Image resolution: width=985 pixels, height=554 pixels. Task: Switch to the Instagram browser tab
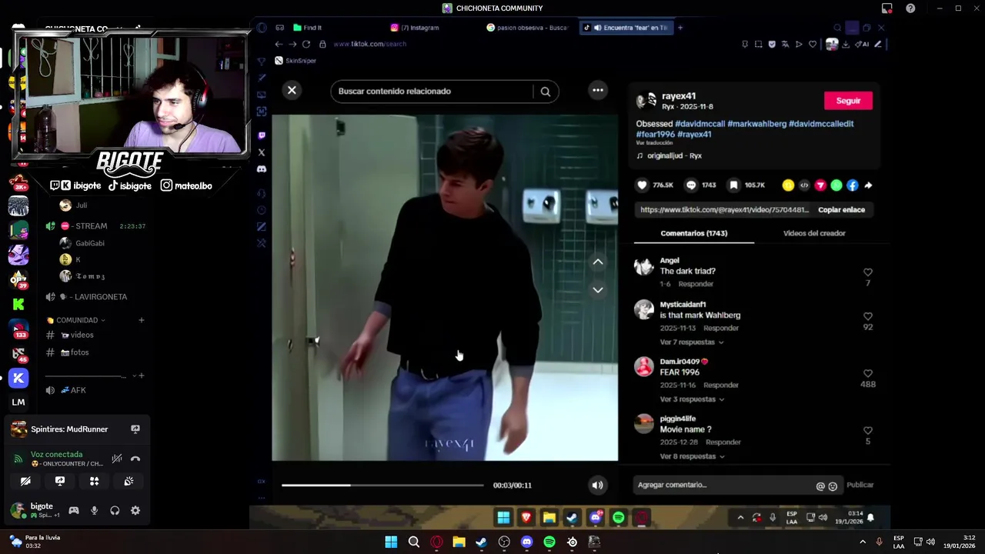[419, 28]
